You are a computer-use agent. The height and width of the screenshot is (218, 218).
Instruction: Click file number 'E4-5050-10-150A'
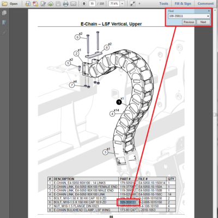click(150, 187)
